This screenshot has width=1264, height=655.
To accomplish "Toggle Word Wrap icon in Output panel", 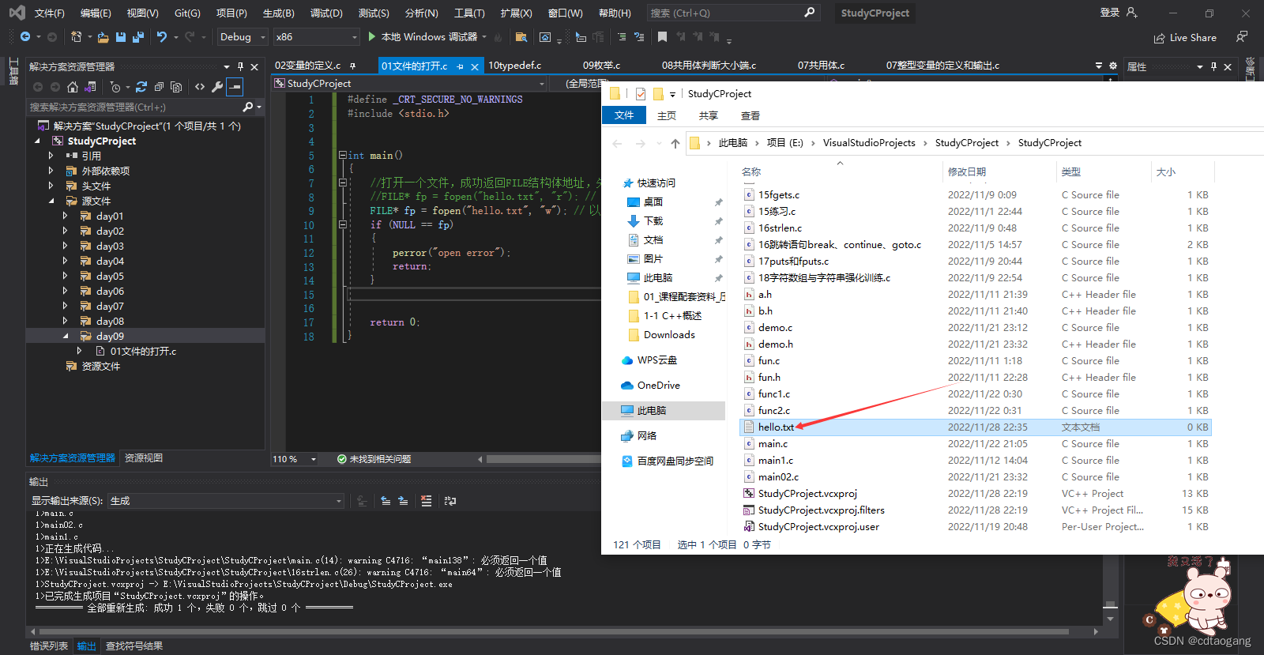I will pyautogui.click(x=450, y=501).
